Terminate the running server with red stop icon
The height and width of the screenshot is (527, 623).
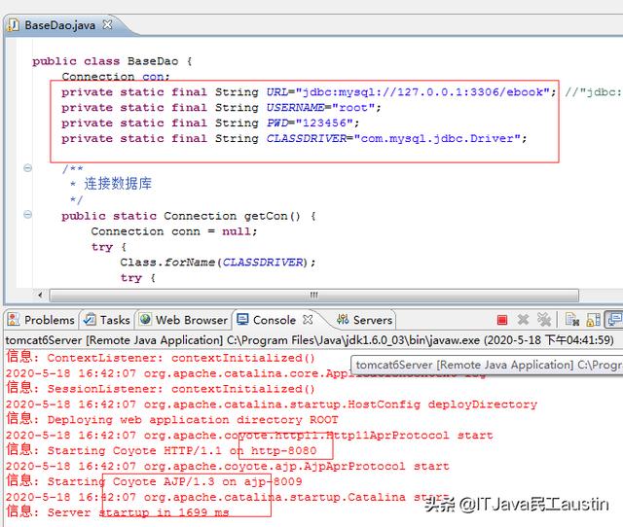[502, 320]
